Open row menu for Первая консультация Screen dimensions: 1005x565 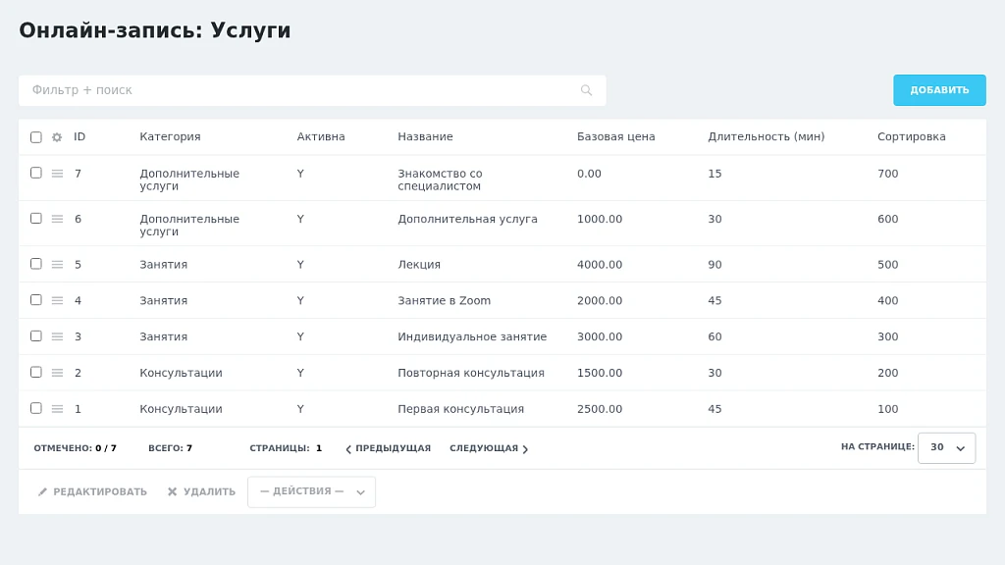tap(57, 409)
